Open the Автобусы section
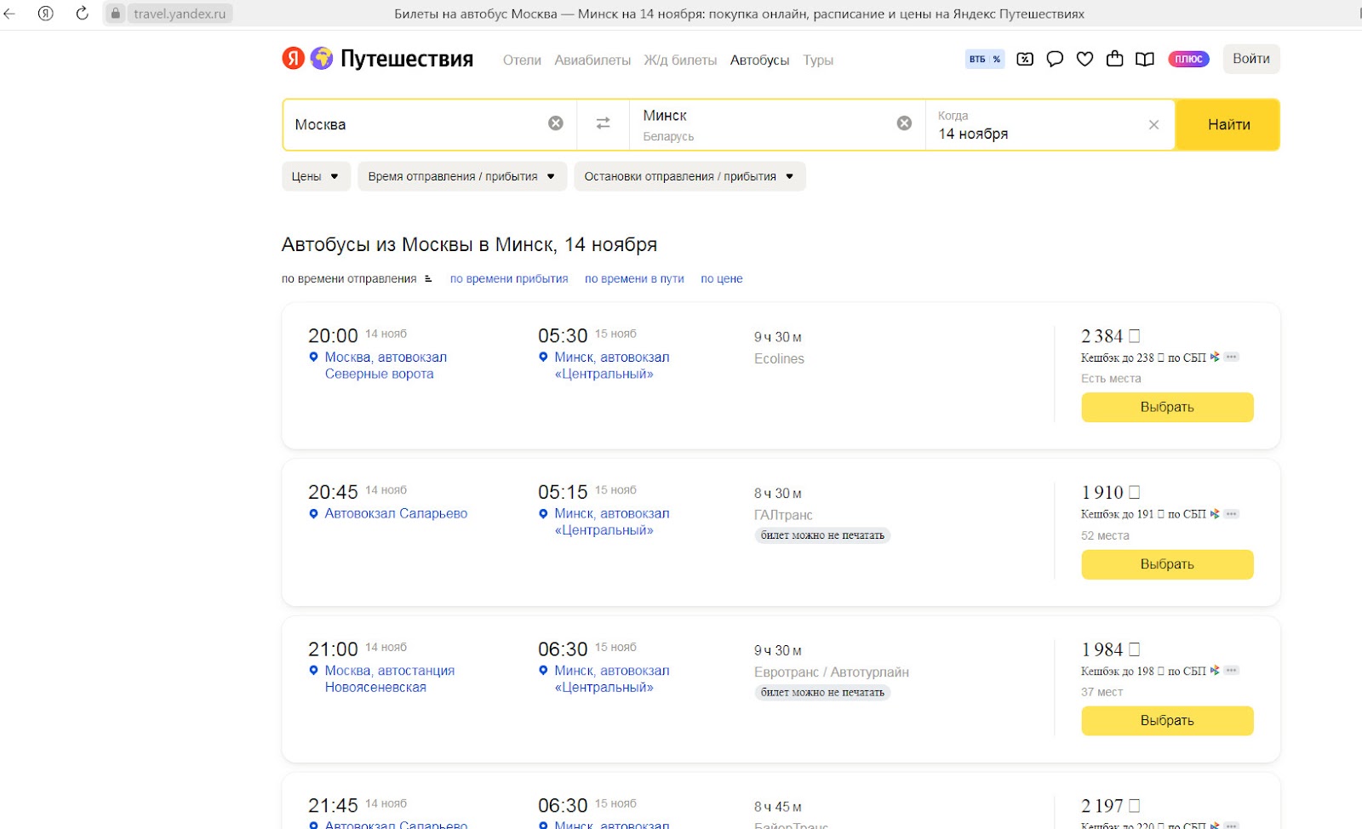The height and width of the screenshot is (829, 1362). (759, 60)
